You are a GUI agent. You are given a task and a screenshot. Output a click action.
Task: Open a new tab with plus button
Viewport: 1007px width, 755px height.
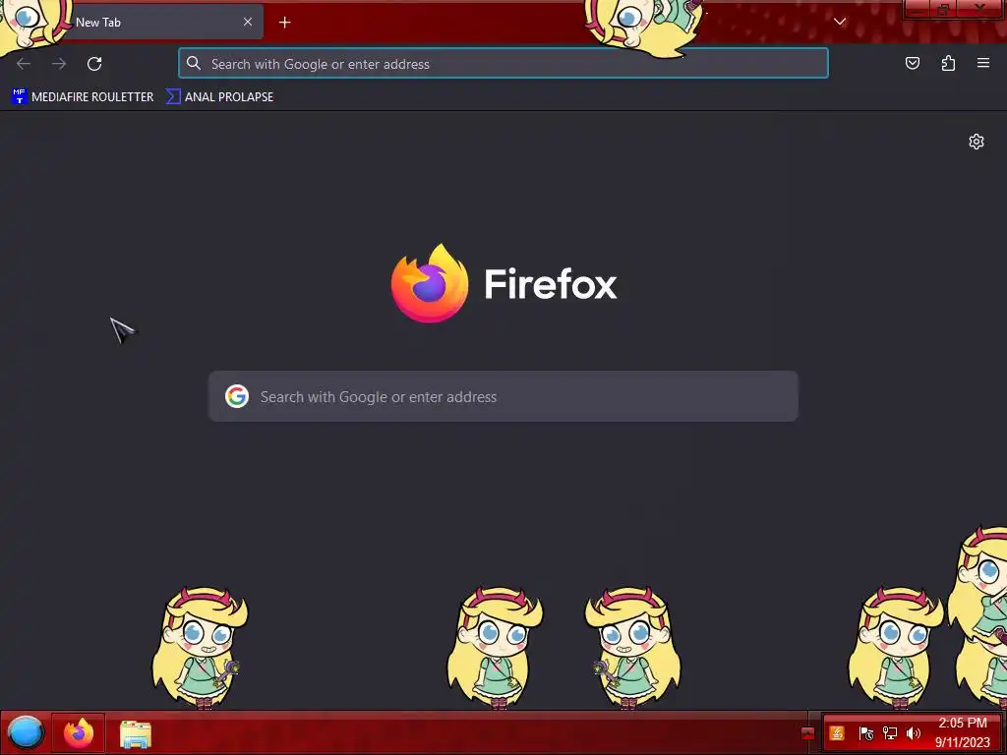284,23
